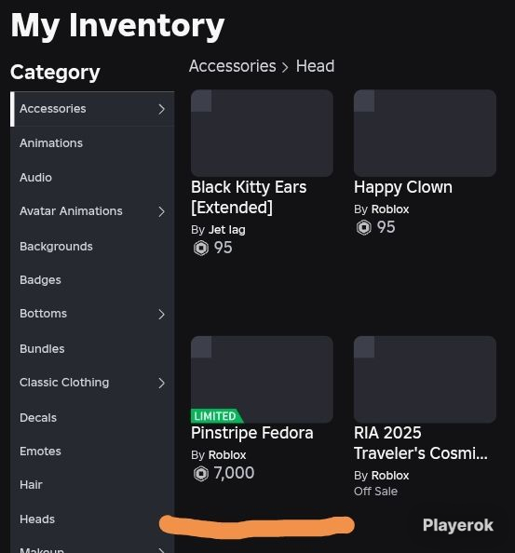Click the LIMITED badge on Pinstripe Fedora
Image resolution: width=515 pixels, height=553 pixels.
point(217,416)
